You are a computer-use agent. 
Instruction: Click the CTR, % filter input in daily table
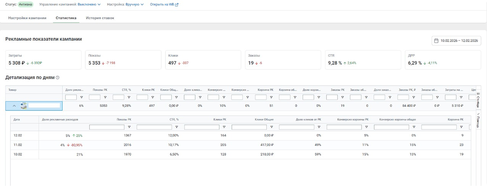(154, 127)
